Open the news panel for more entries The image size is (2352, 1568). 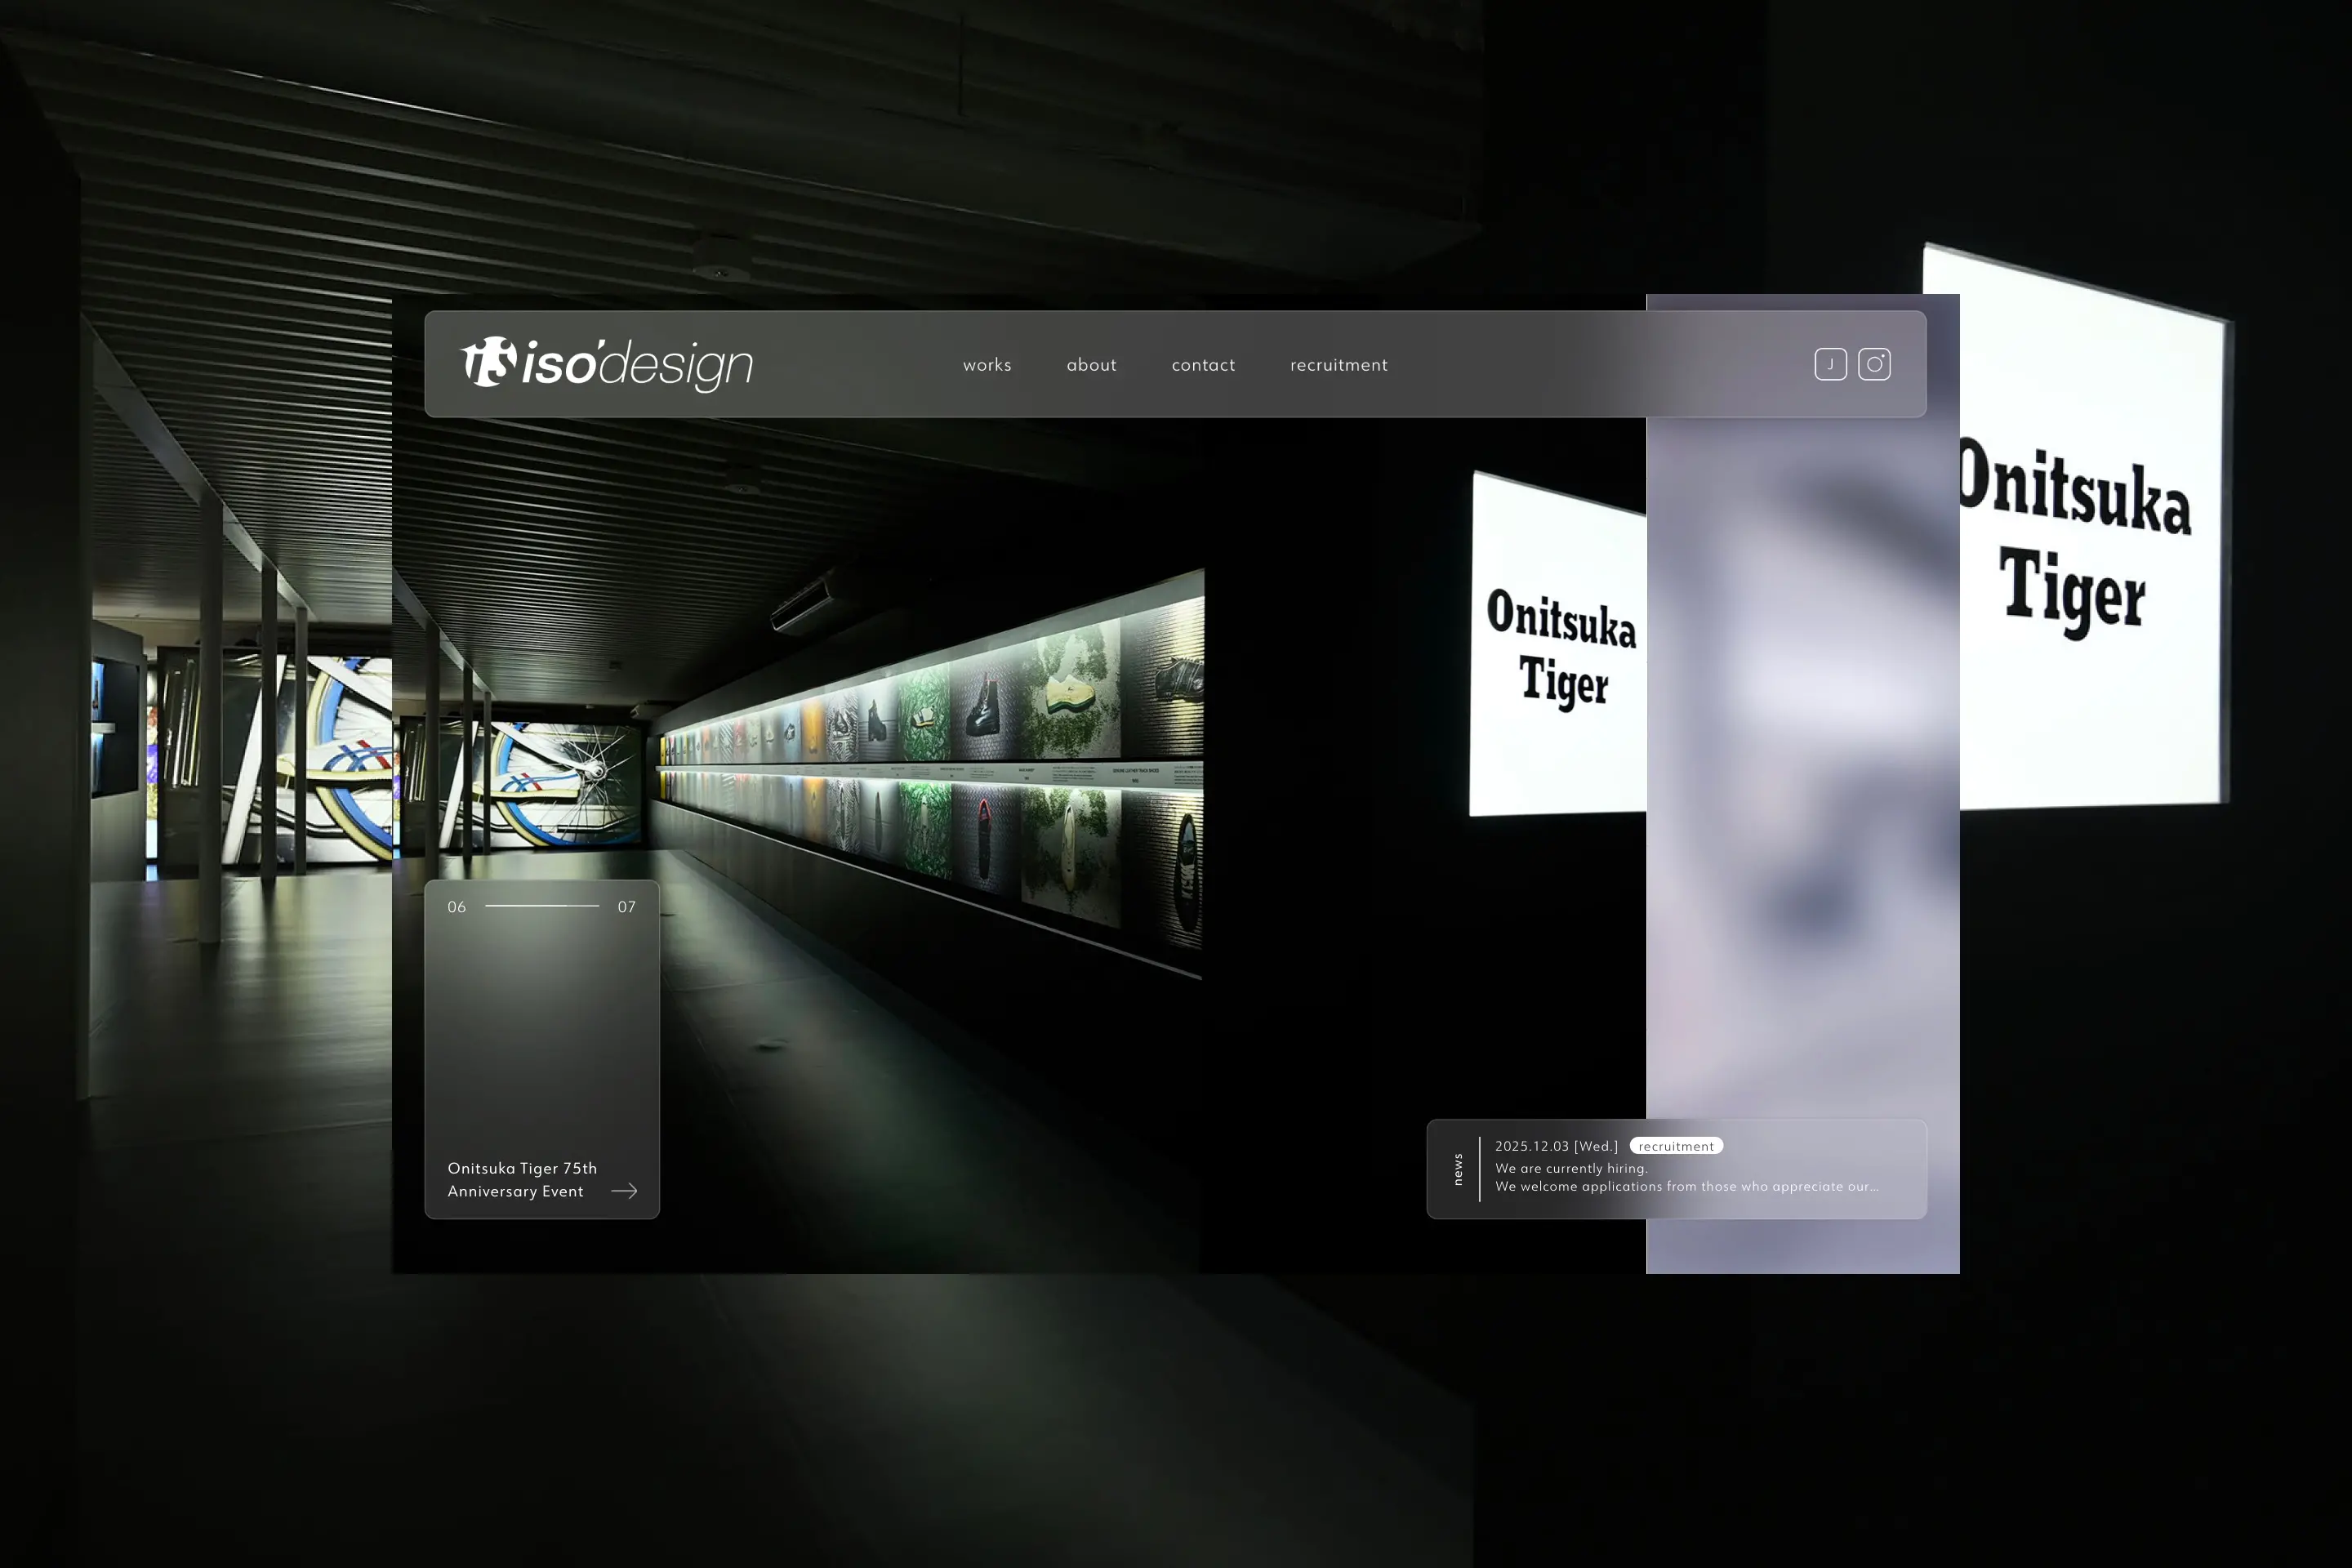1675,1168
